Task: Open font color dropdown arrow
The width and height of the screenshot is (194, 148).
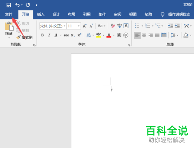Action: (x=114, y=35)
